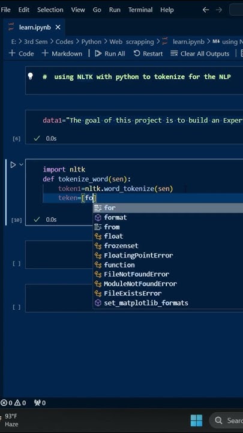This screenshot has width=243, height=433.
Task: Open the Selection menu
Action: pos(50,10)
